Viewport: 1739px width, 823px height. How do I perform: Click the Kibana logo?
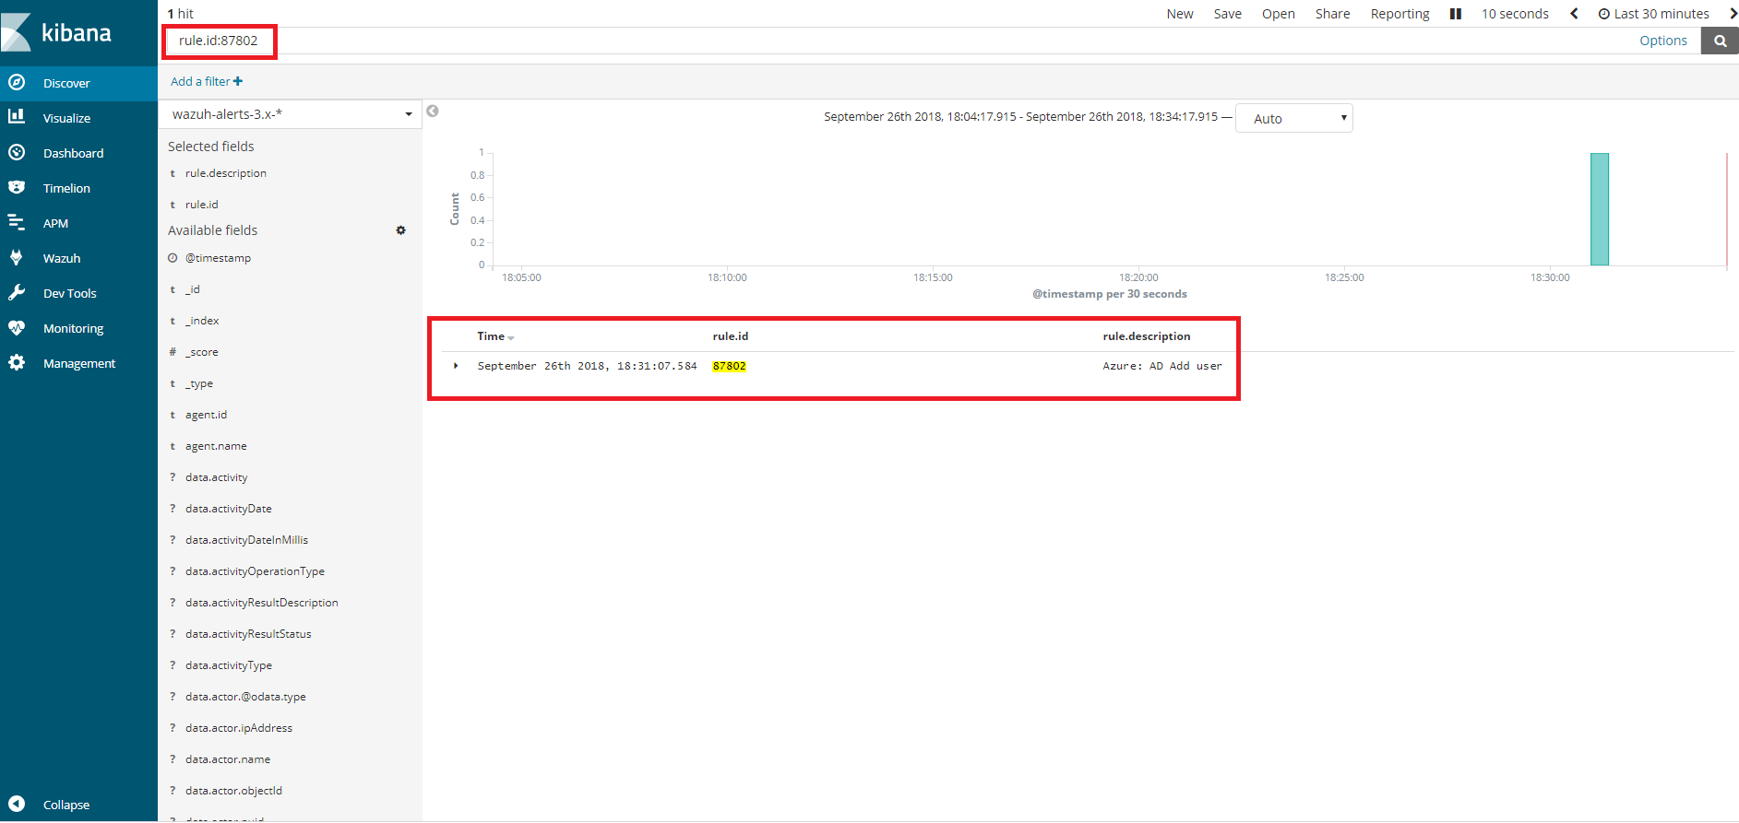[x=57, y=32]
